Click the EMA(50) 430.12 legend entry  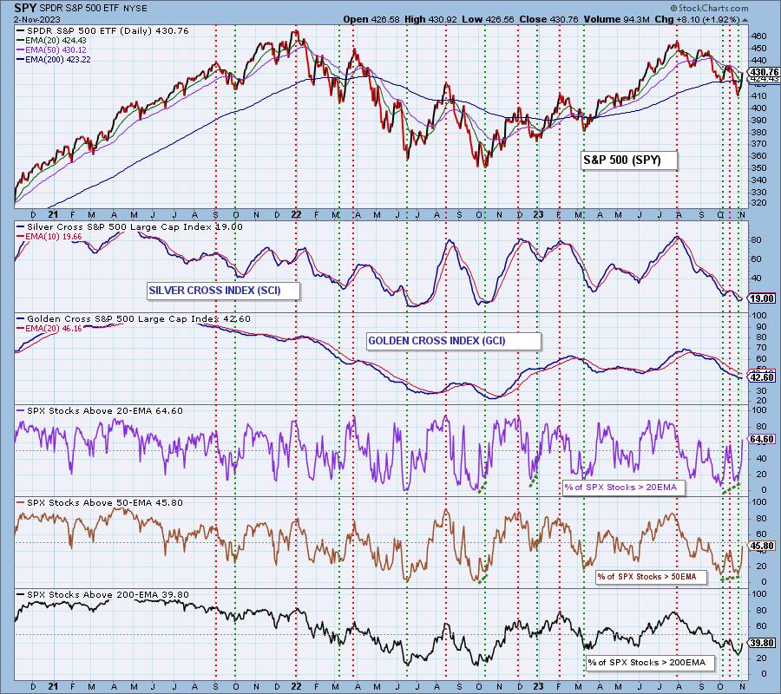pyautogui.click(x=51, y=50)
